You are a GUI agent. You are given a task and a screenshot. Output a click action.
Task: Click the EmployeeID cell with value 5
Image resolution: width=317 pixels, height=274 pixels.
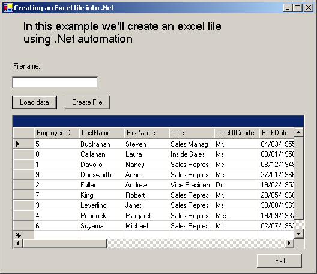point(56,144)
